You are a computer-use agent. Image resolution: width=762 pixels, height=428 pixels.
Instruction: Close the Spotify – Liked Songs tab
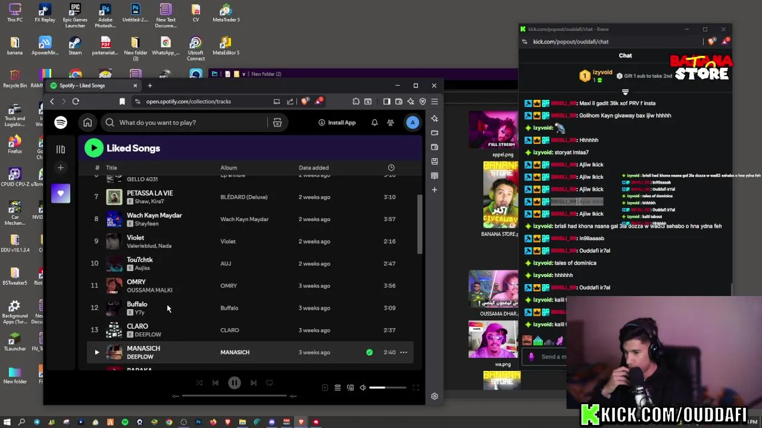[x=135, y=86]
